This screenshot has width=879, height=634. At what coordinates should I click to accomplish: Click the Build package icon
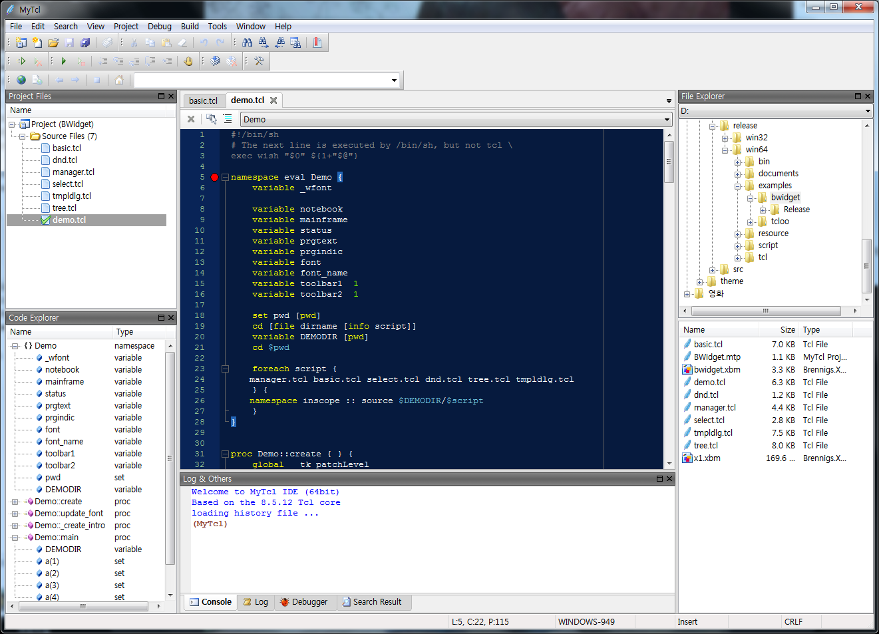coord(216,61)
